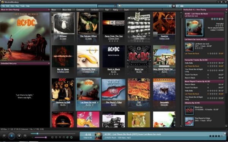Close the Album Art Now Playing panel
228x142 pixels.
pos(49,10)
